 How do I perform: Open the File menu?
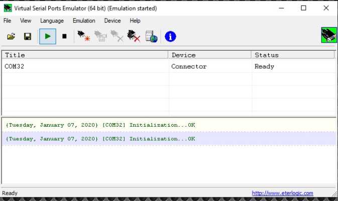7,21
